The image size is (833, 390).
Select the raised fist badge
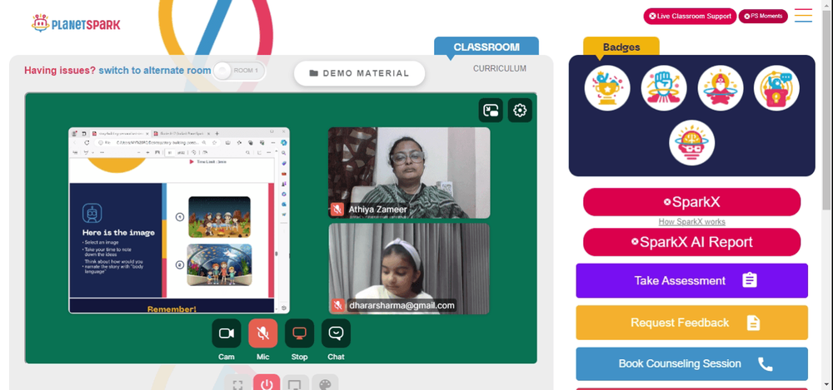tap(664, 88)
